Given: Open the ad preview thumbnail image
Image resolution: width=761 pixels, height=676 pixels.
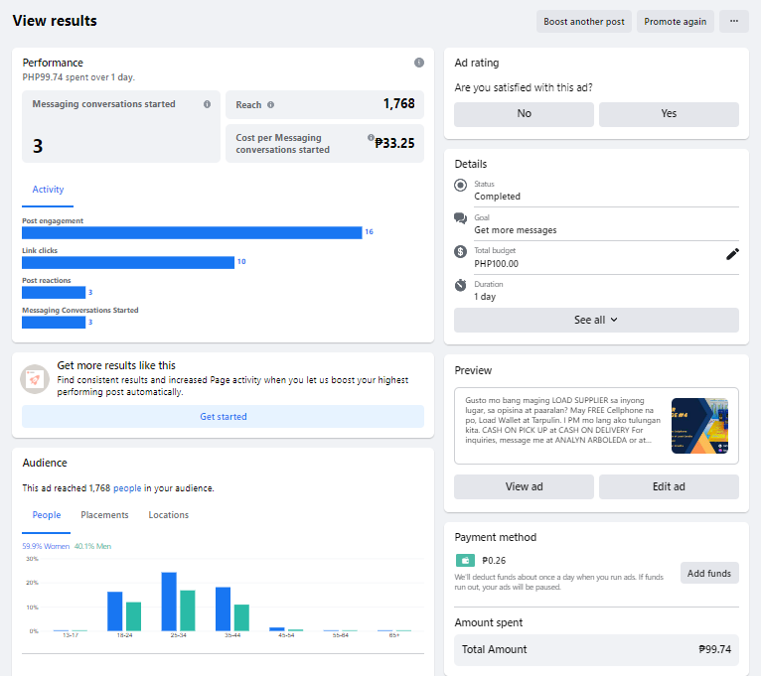Looking at the screenshot, I should [699, 426].
